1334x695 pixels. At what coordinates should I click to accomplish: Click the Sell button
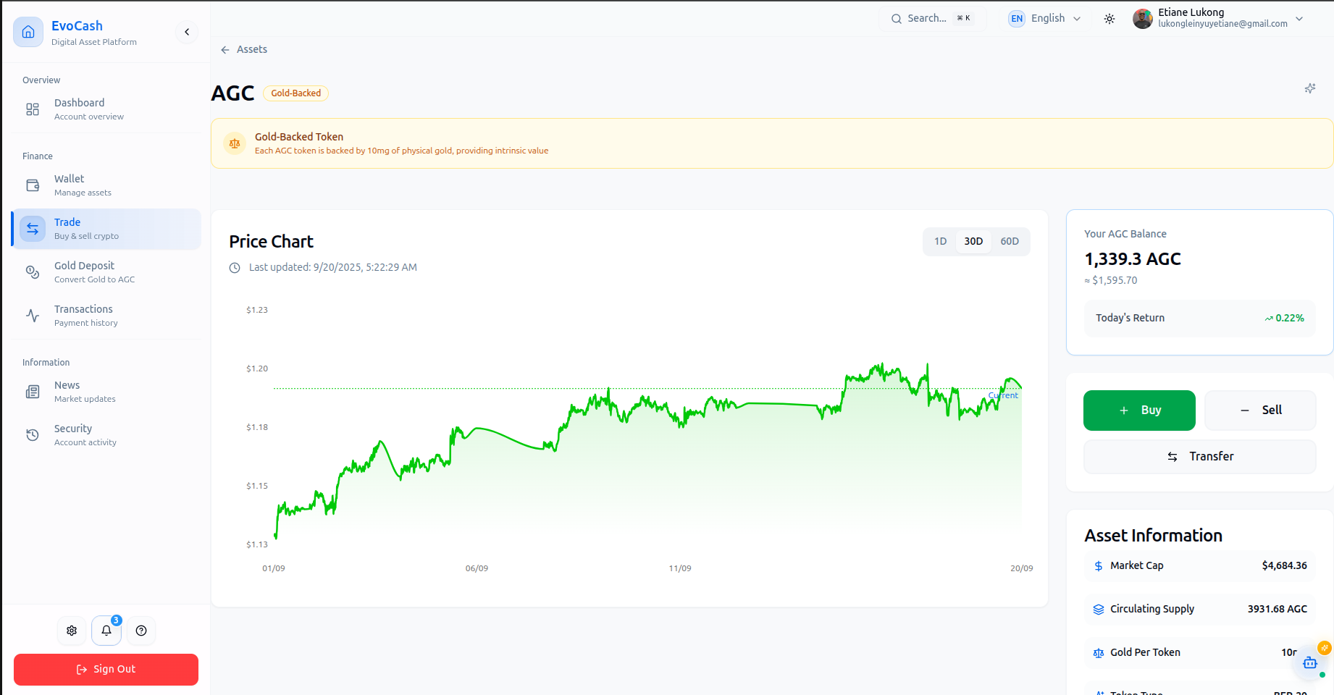pyautogui.click(x=1260, y=410)
